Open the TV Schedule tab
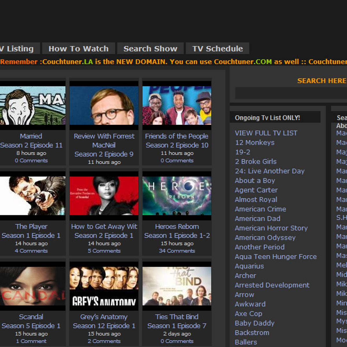Screen dimensions: 347x347 (217, 49)
